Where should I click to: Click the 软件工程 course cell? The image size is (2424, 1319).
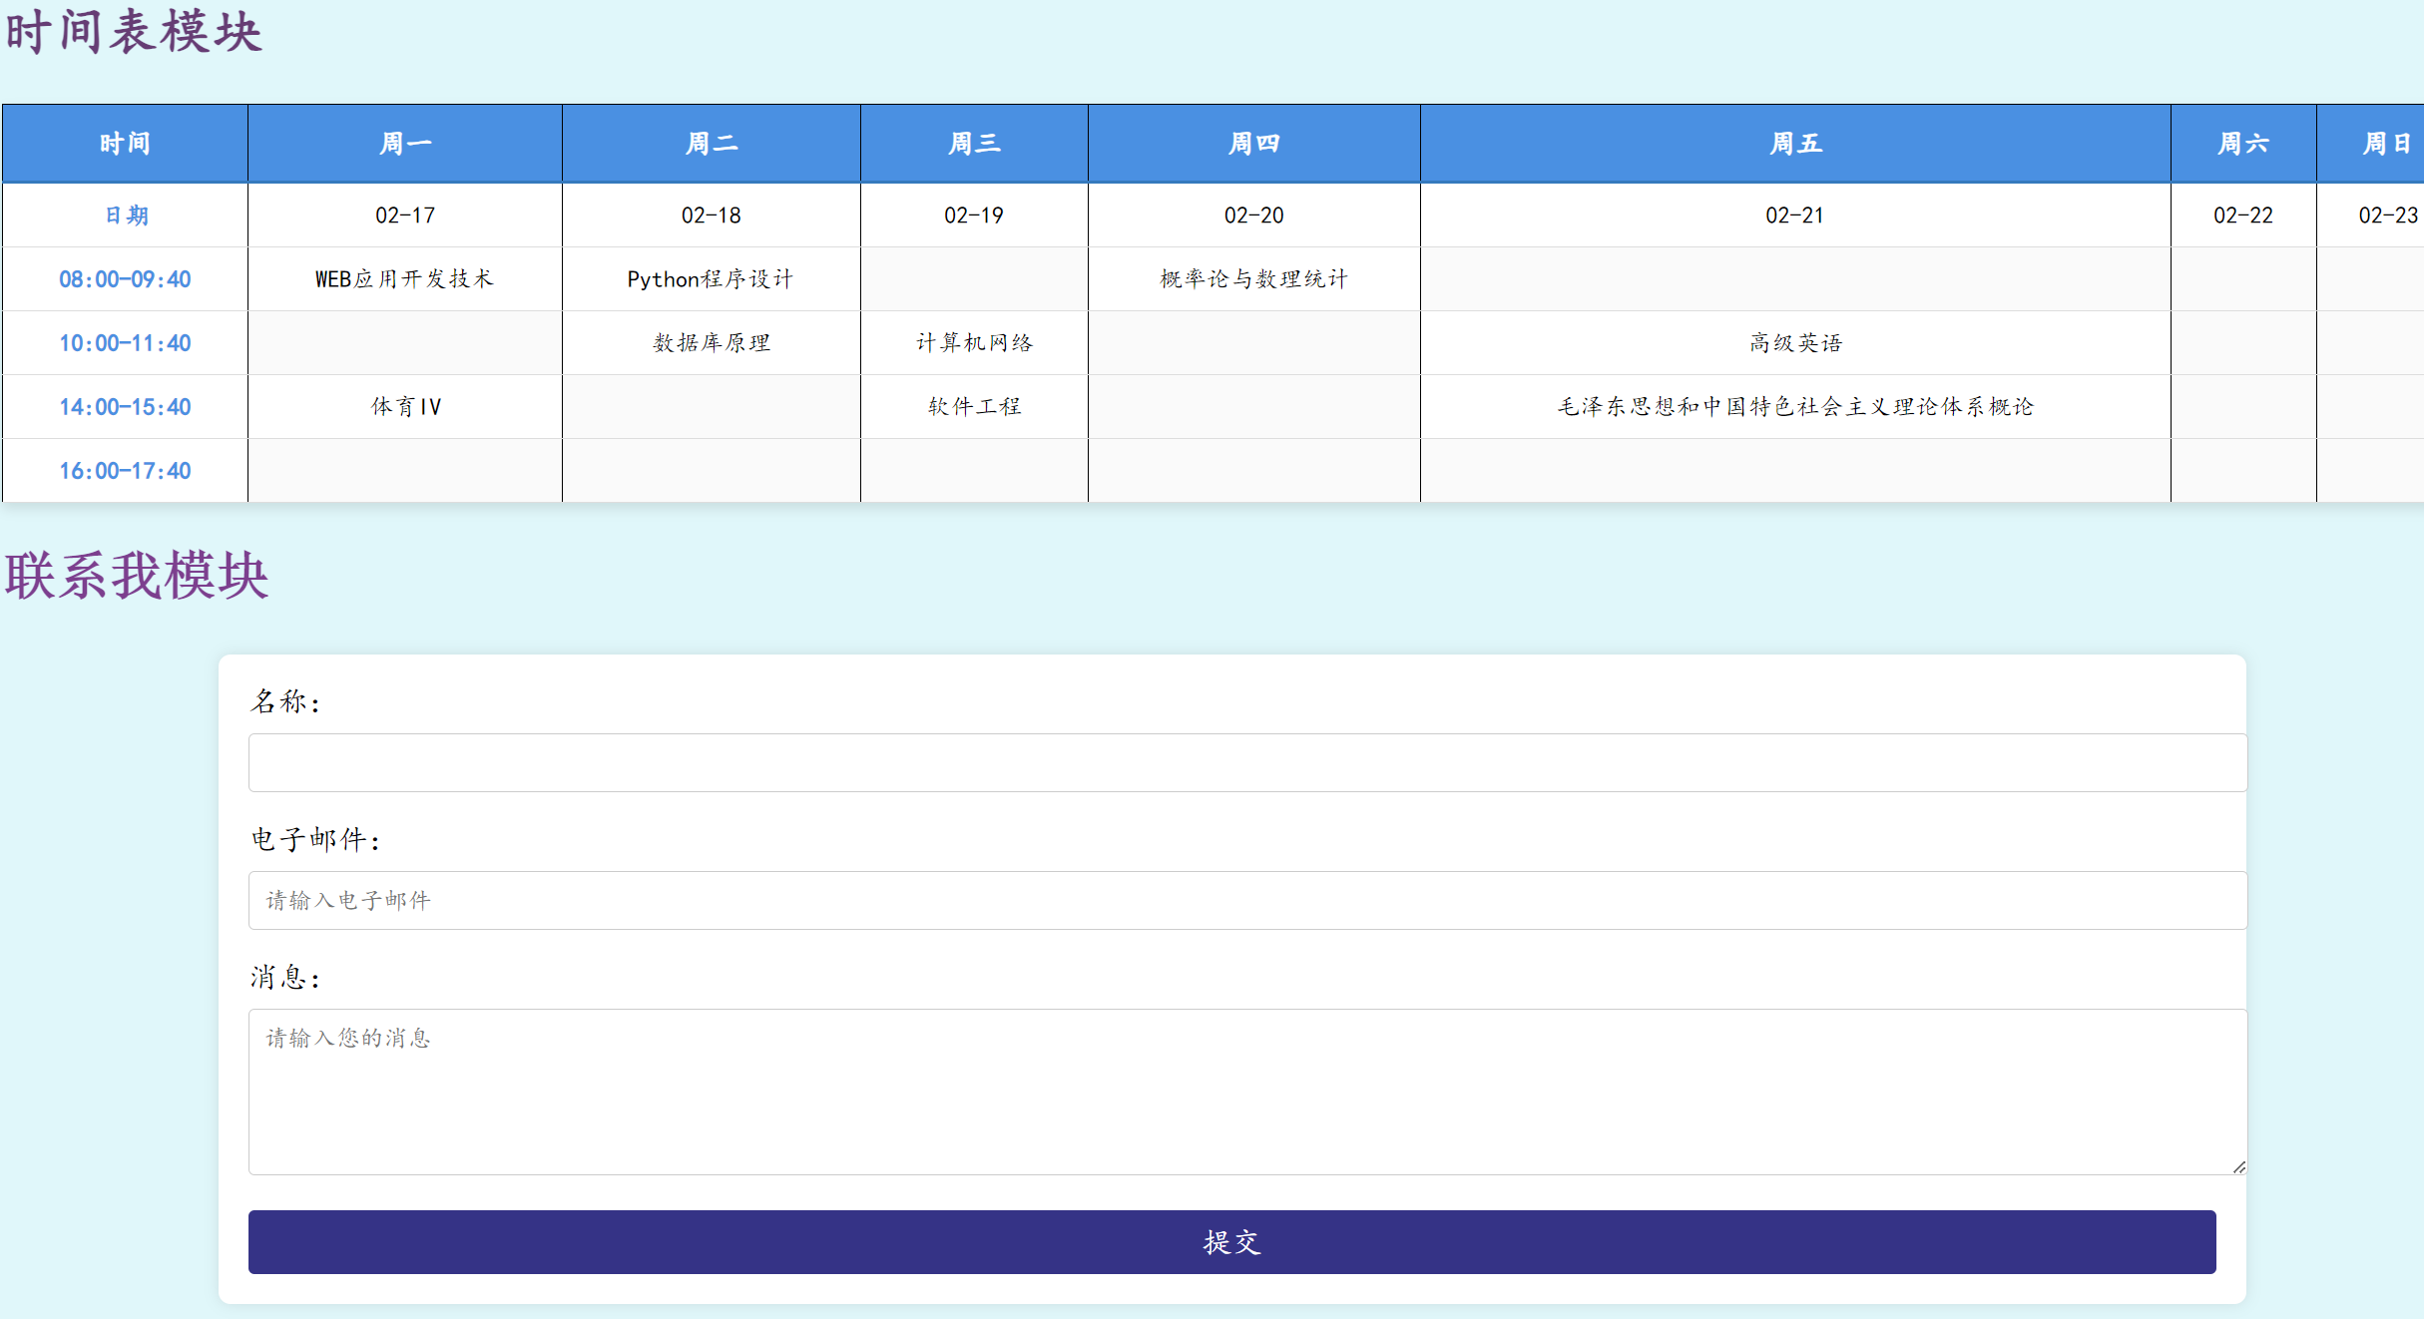(974, 407)
